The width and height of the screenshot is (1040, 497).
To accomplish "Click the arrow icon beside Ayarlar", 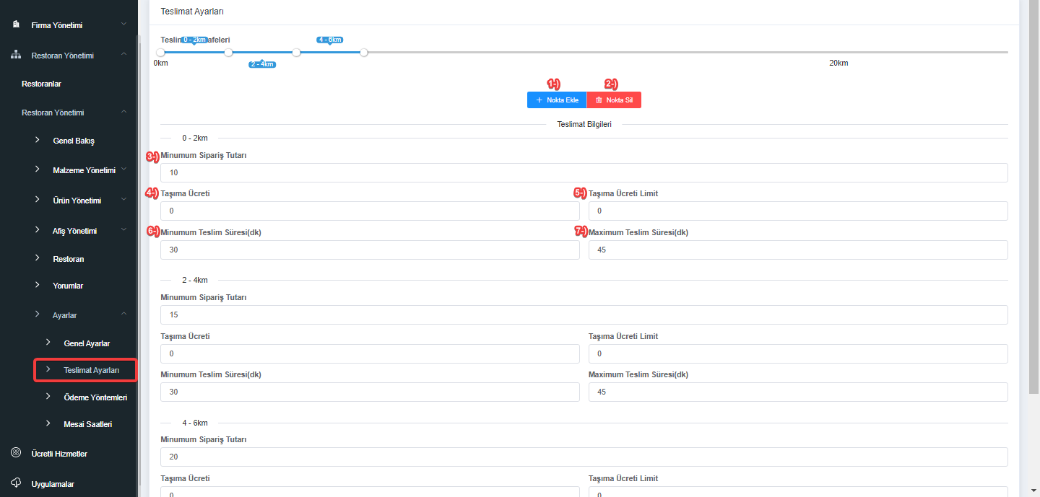I will coord(38,315).
